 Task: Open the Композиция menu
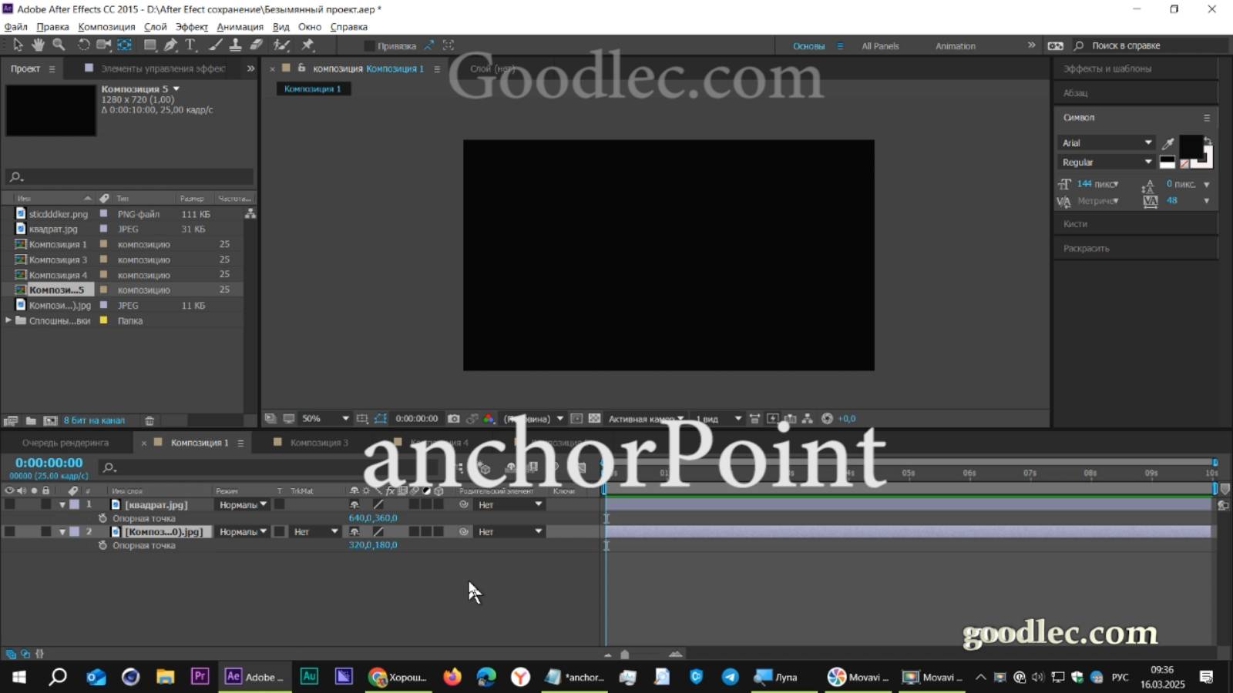pos(106,26)
